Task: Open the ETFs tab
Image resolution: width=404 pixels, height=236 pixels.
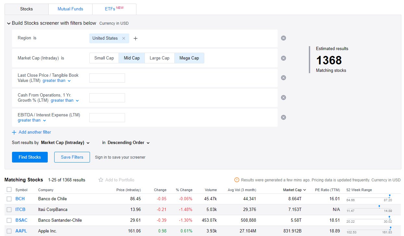Action: (114, 9)
